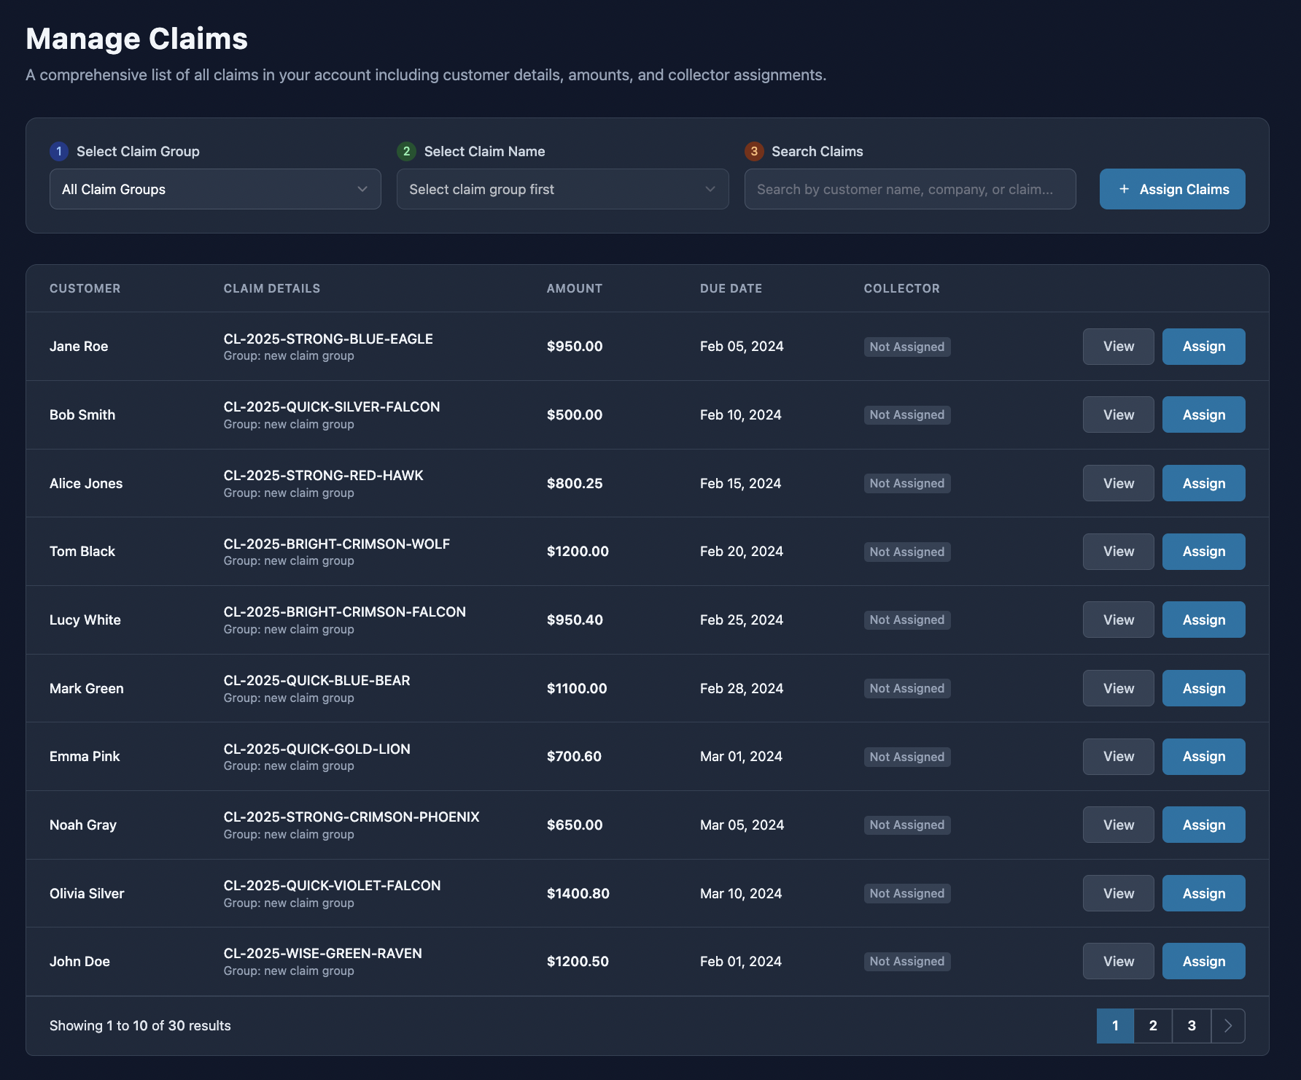The image size is (1301, 1080).
Task: Select Lucy White's row entry
Action: pyautogui.click(x=85, y=620)
